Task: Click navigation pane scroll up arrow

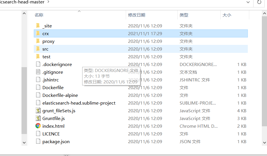Action: (x=24, y=13)
